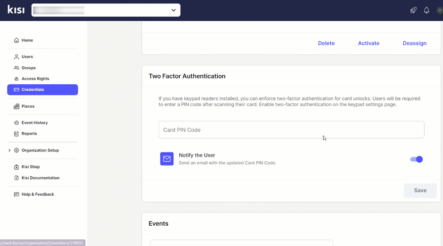Click the Groups people icon

(x=16, y=68)
